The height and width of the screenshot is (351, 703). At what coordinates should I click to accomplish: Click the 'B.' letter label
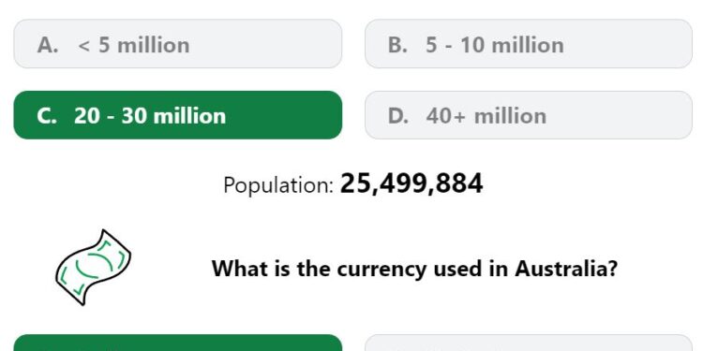397,45
